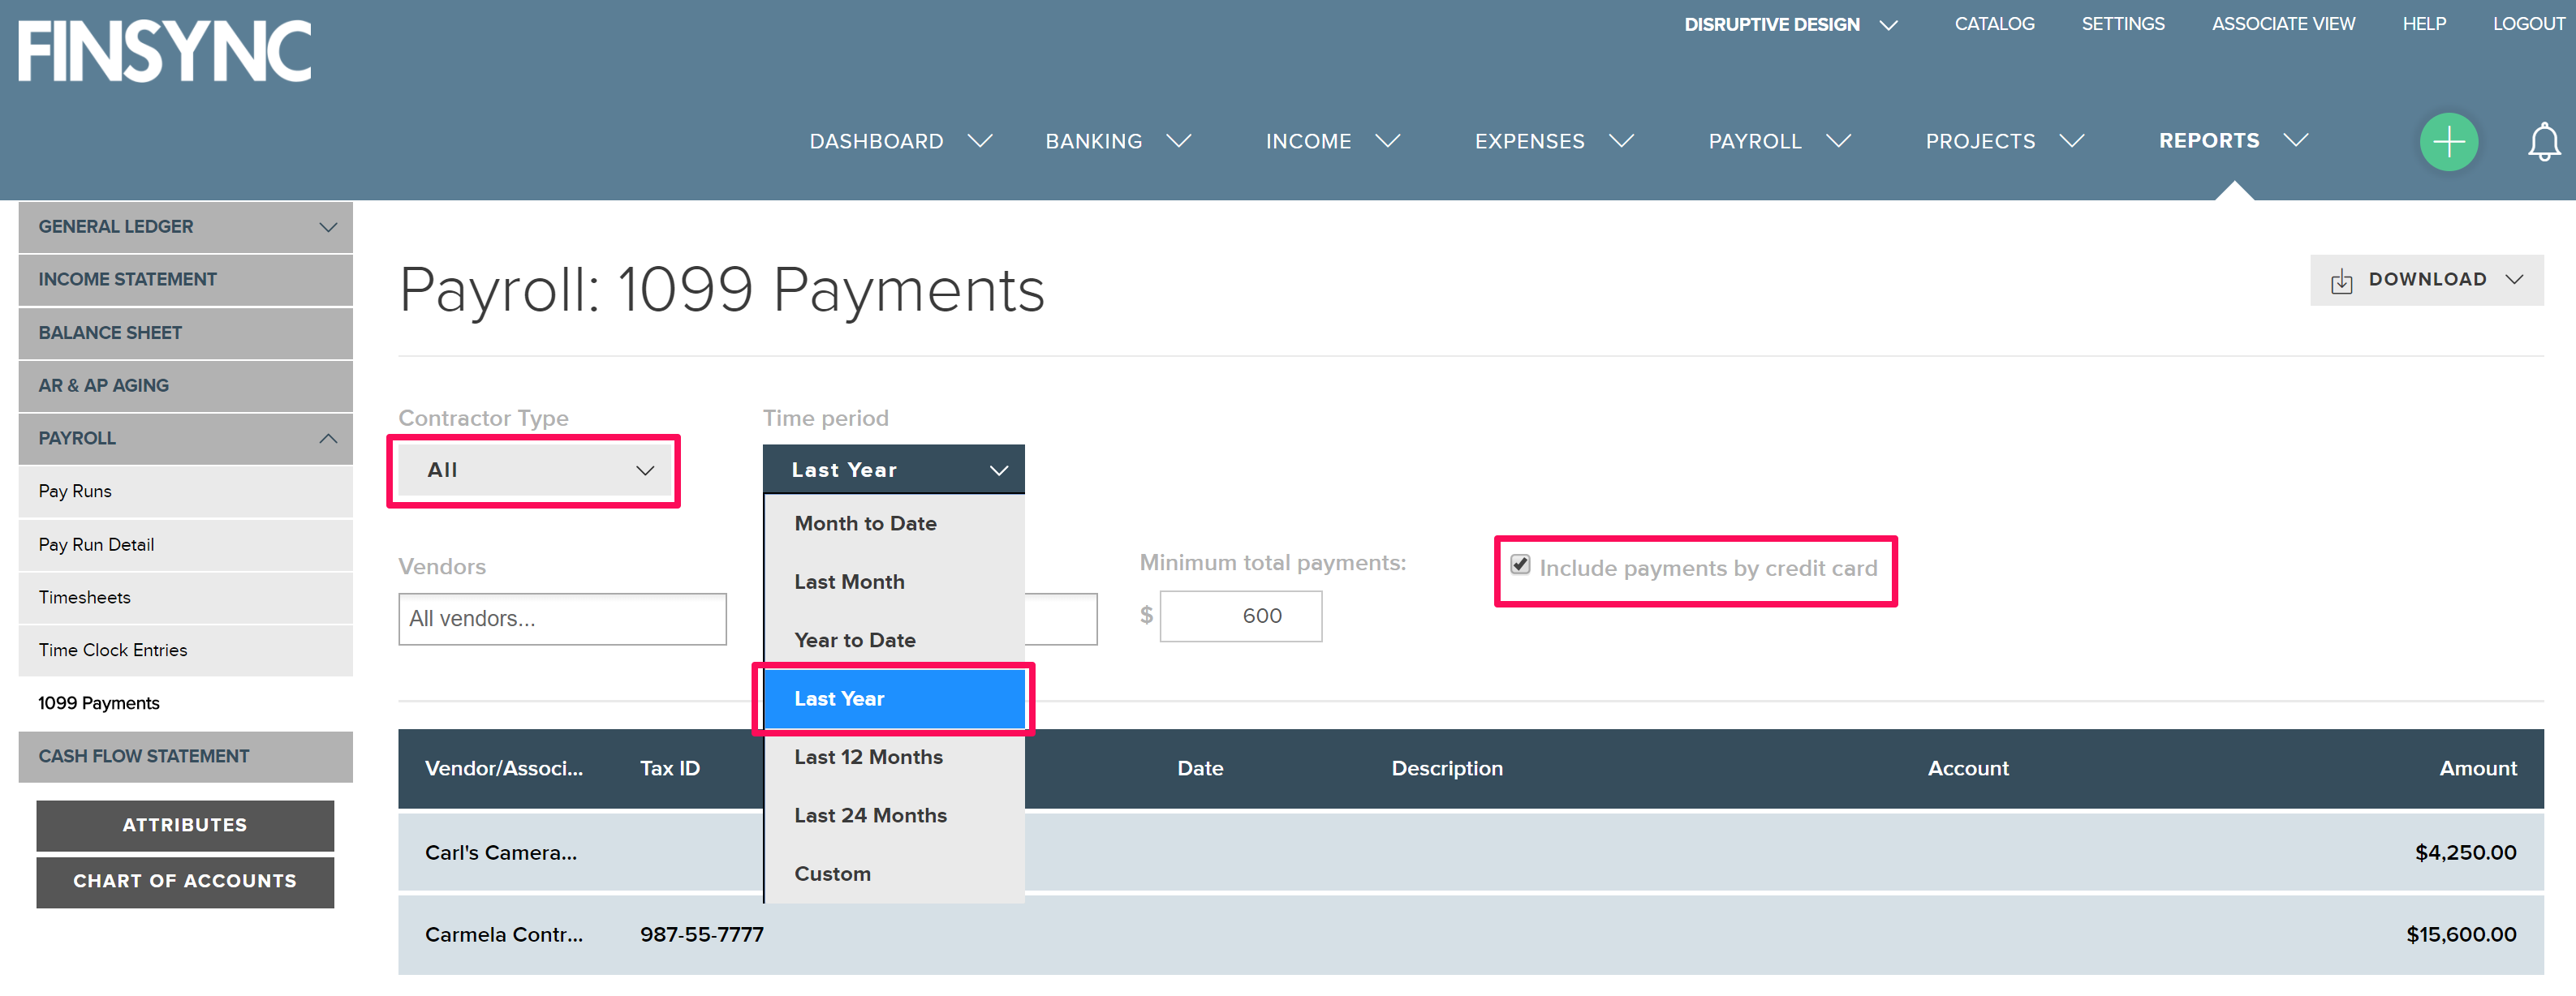Open the Dashboard menu
This screenshot has width=2576, height=996.
(x=876, y=141)
